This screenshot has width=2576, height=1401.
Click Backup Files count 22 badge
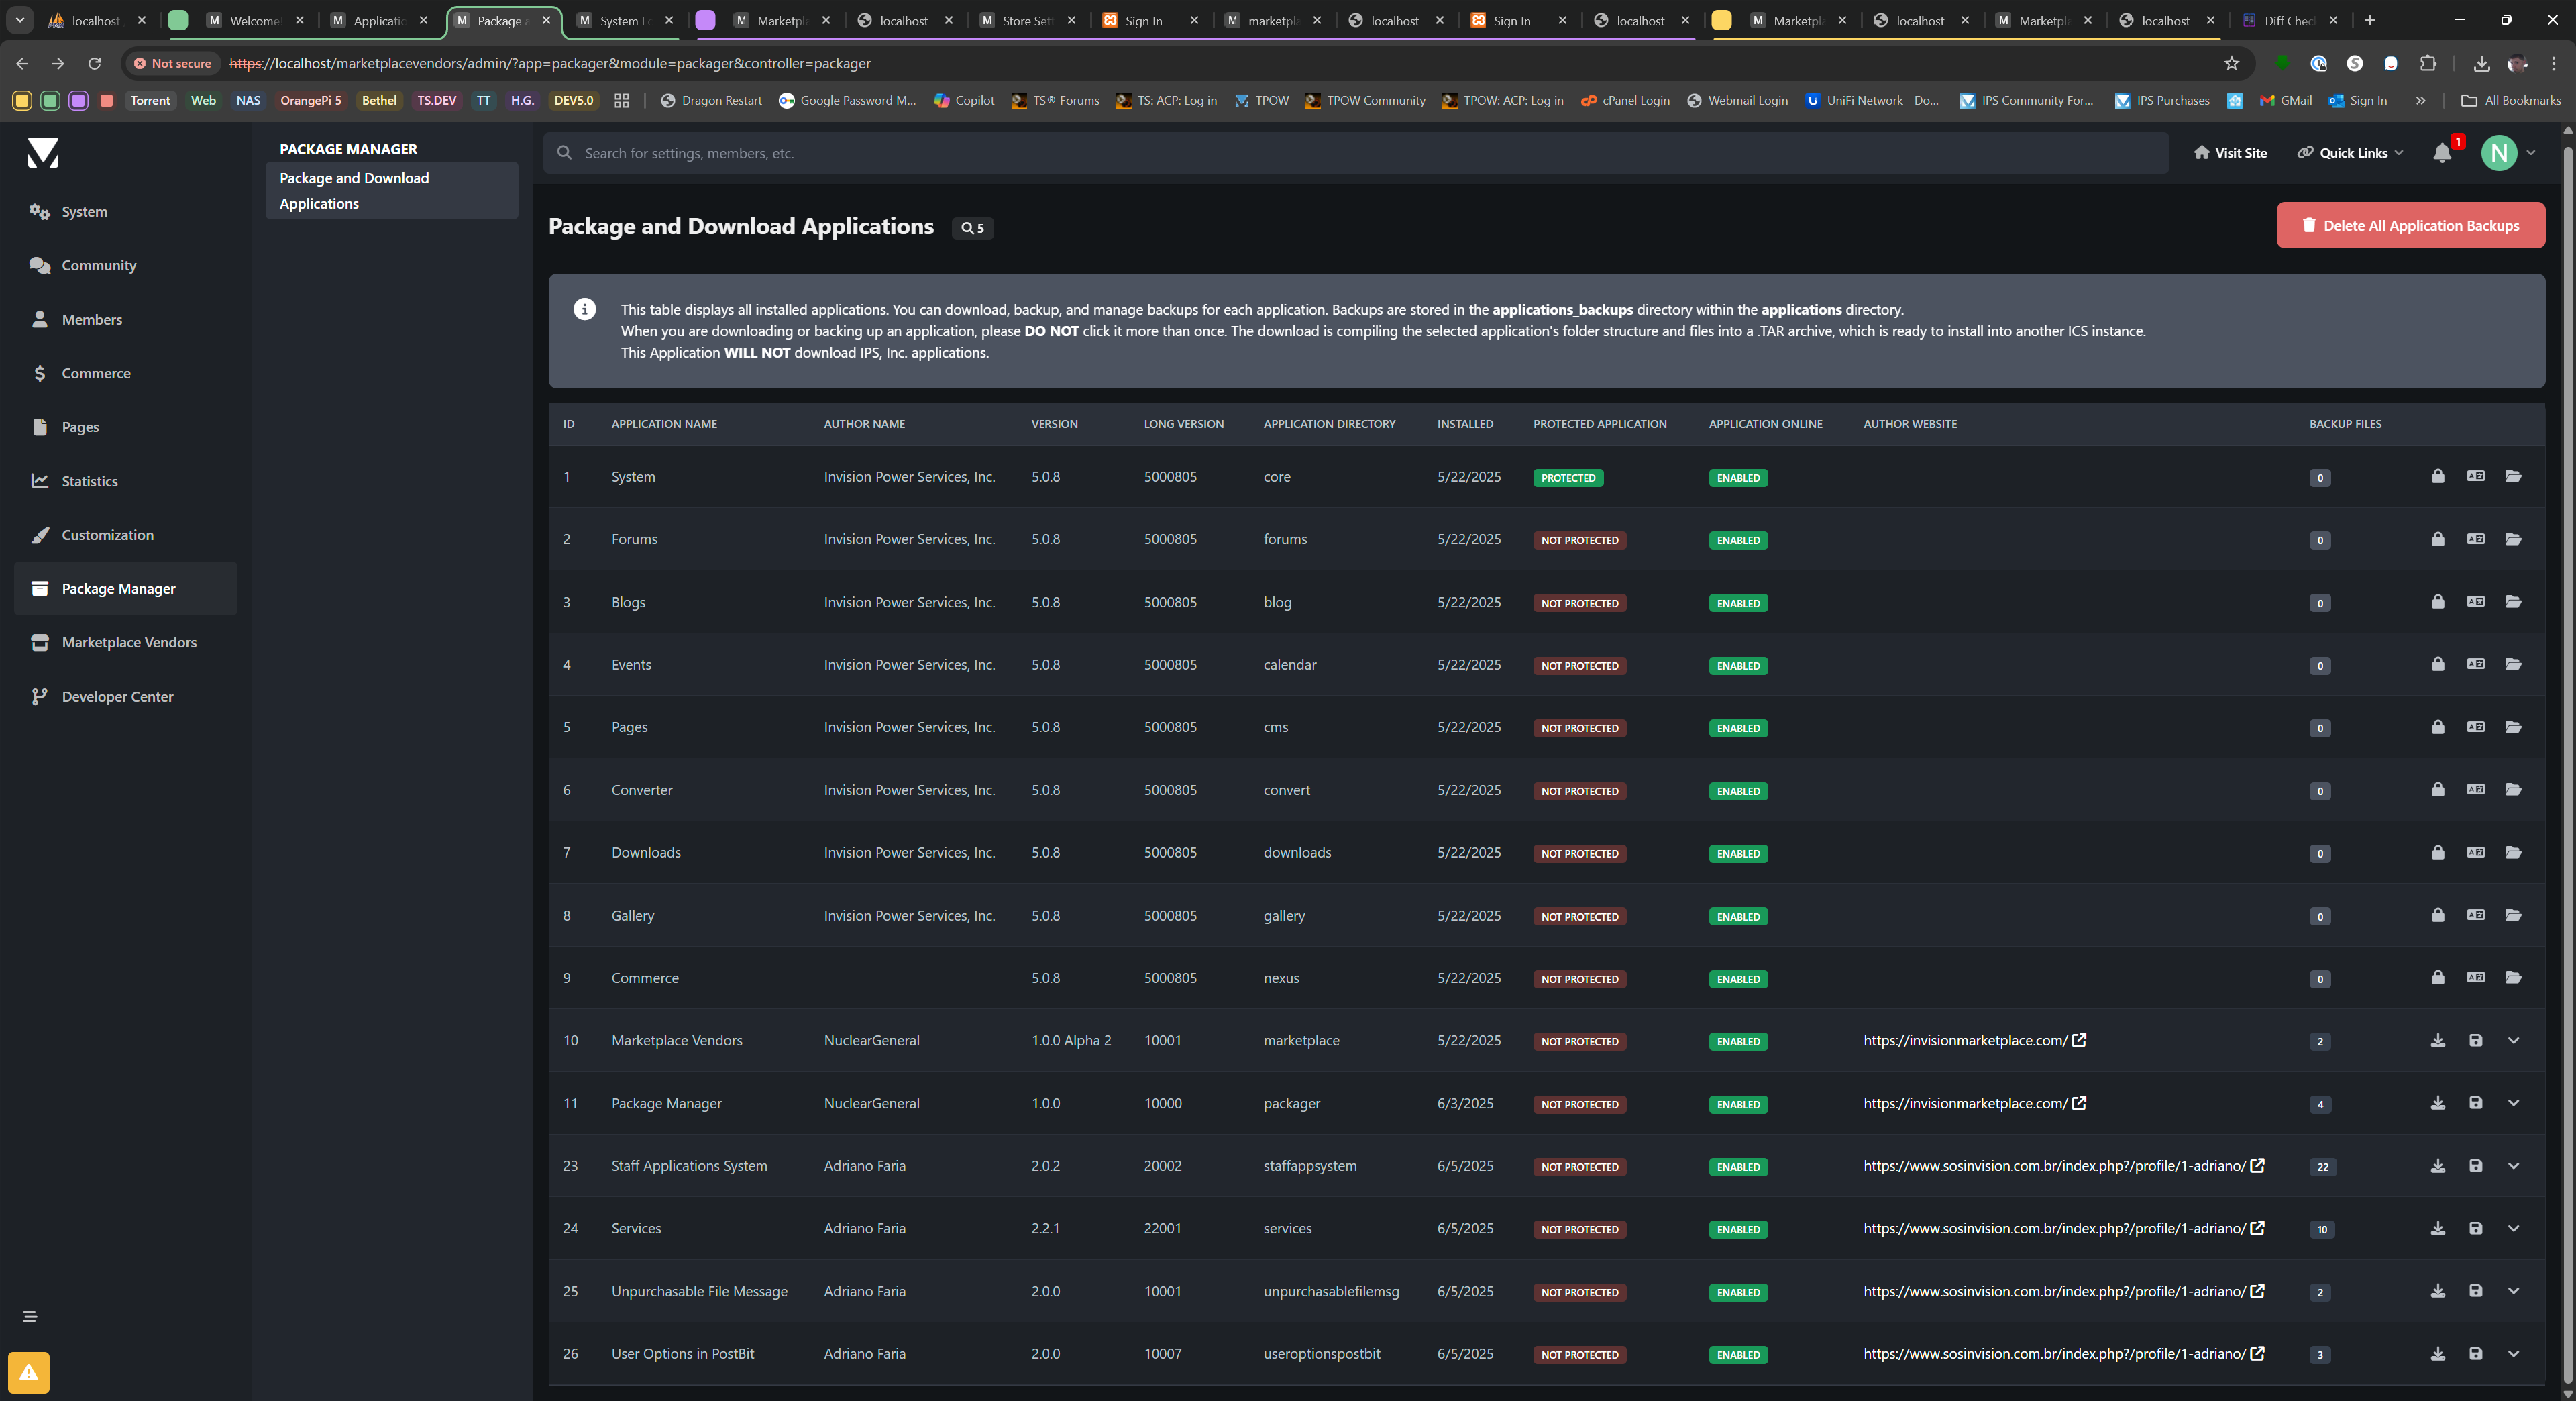point(2322,1167)
